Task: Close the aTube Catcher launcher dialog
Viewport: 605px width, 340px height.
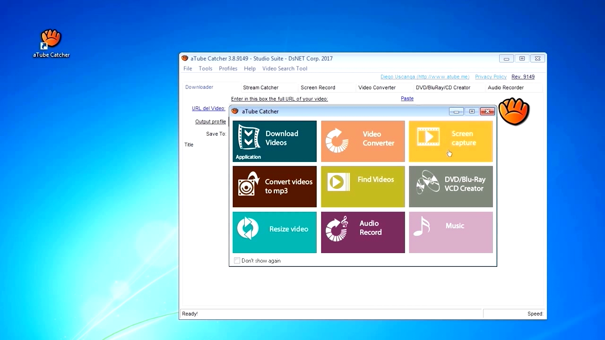Action: [x=487, y=111]
